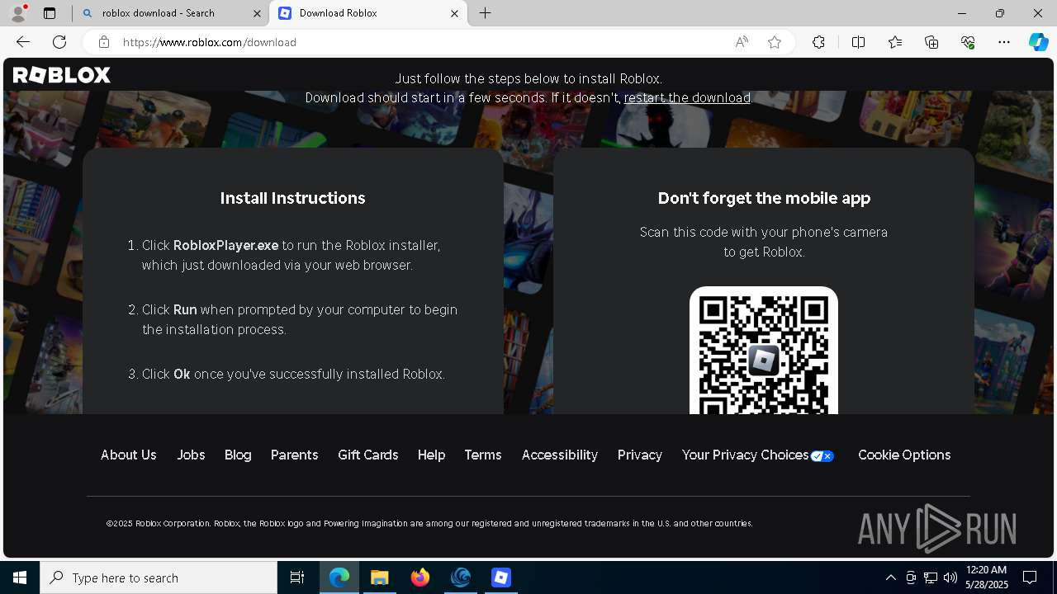Open the Windows Start menu

pos(20,577)
